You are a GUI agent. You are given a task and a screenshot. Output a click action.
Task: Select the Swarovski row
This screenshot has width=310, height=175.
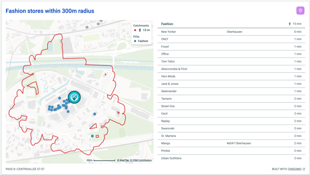[x=231, y=128]
